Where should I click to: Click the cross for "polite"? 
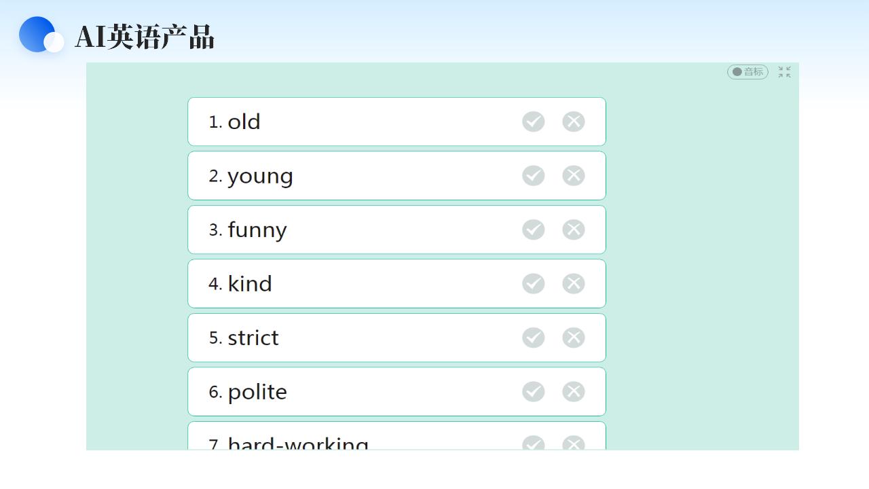coord(573,391)
